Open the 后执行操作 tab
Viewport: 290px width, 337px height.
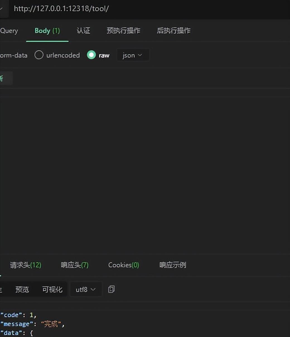173,30
